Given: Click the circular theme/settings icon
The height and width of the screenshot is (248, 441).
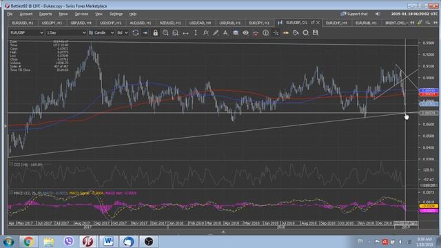Looking at the screenshot, I should [305, 33].
